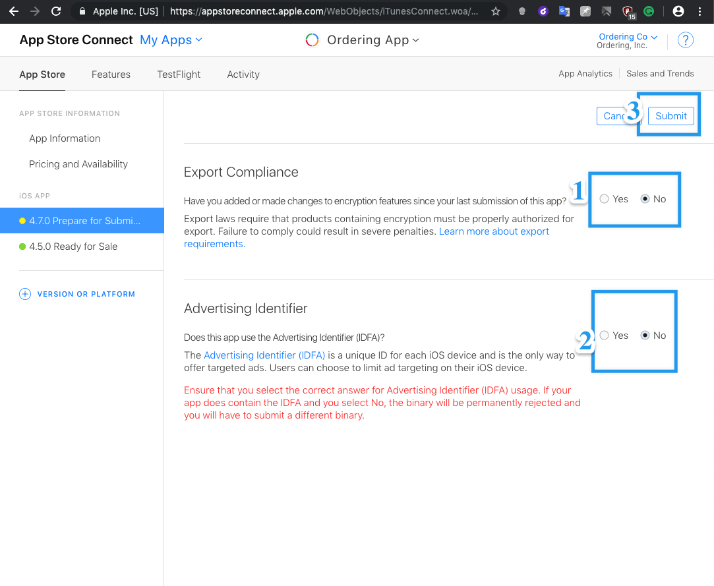The image size is (714, 586).
Task: Click the Ordering App circular logo icon
Action: (x=312, y=40)
